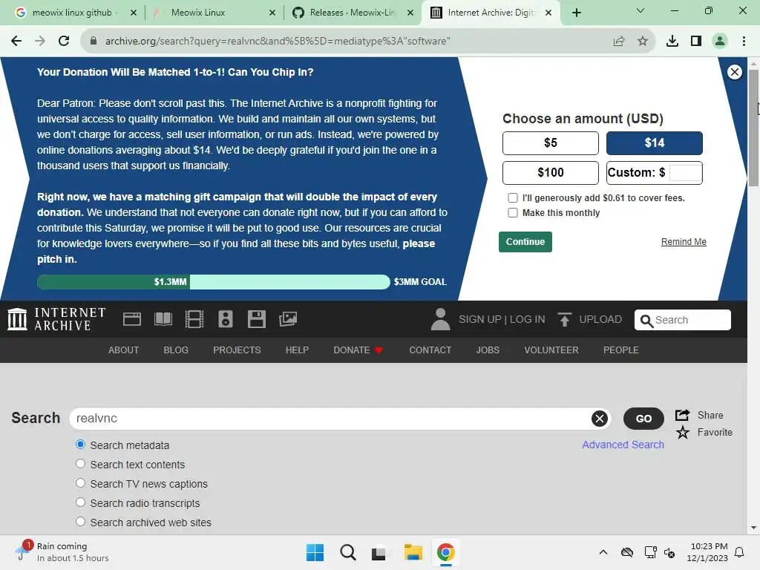The width and height of the screenshot is (760, 570).
Task: Open the PEOPLE menu item
Action: click(621, 350)
